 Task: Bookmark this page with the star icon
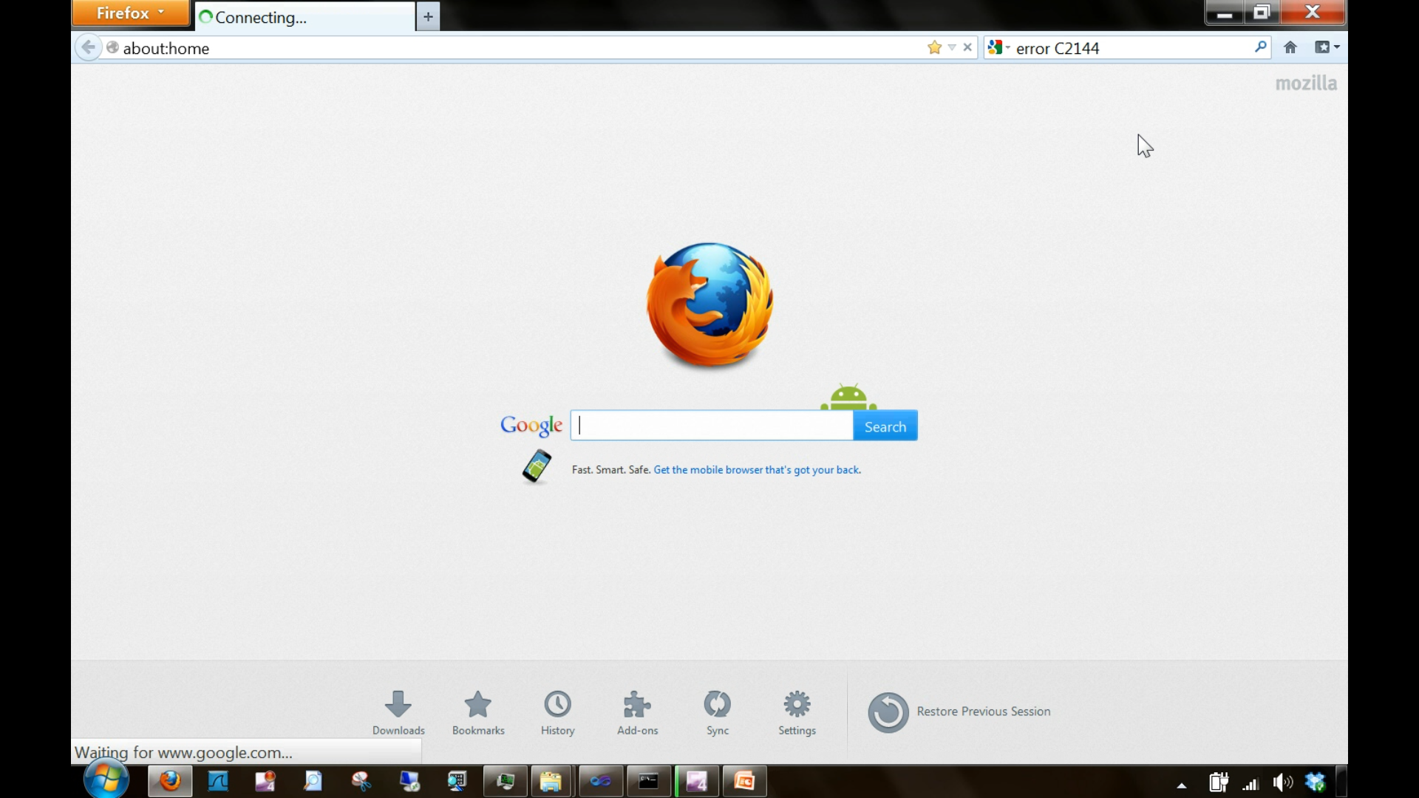coord(934,47)
